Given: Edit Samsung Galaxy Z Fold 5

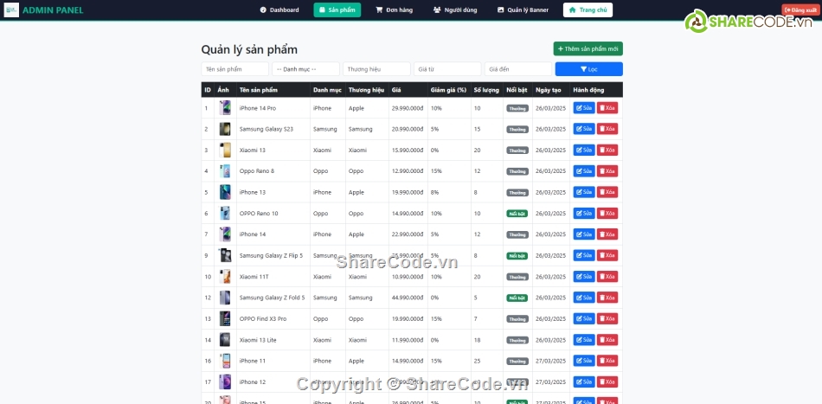Looking at the screenshot, I should pyautogui.click(x=583, y=298).
